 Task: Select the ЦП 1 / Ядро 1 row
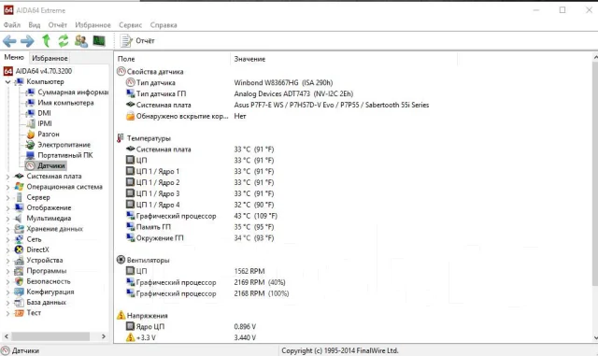pos(353,172)
